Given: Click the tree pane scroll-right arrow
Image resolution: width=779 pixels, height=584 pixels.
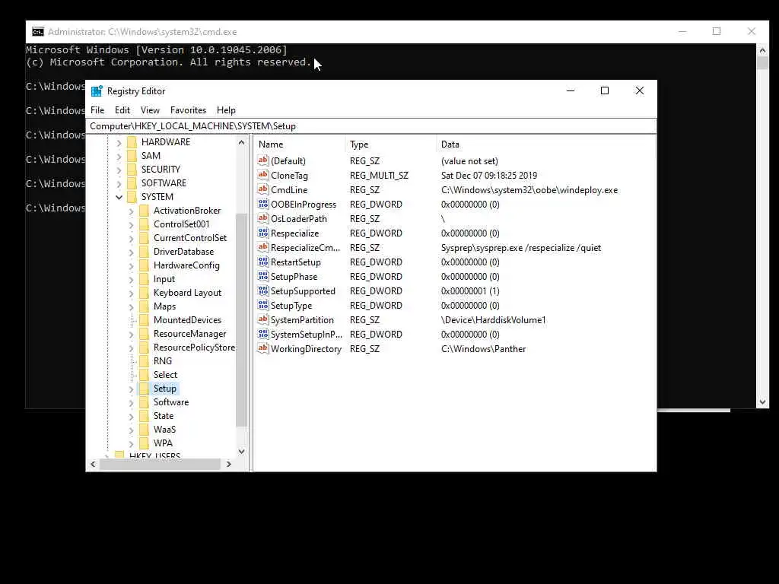Looking at the screenshot, I should (x=228, y=464).
